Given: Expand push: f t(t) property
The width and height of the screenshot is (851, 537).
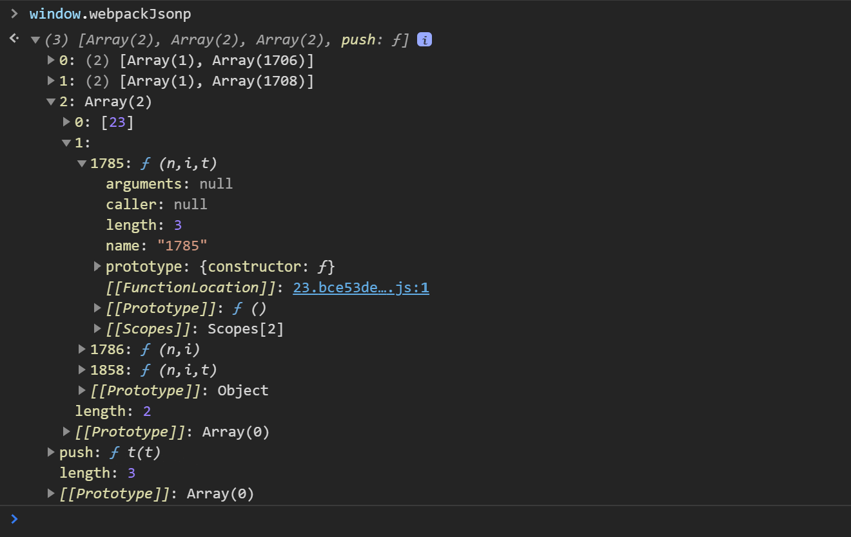Looking at the screenshot, I should 50,452.
